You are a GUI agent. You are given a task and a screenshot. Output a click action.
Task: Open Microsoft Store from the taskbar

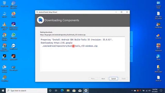74,91
